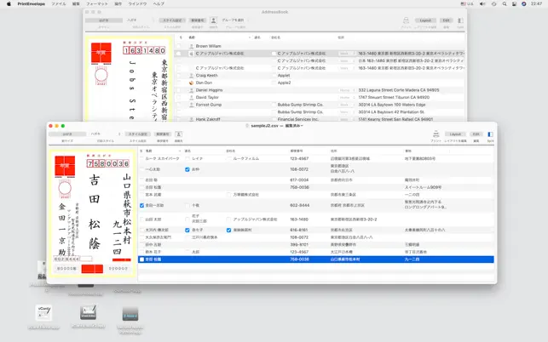
Task: Open the ファイル menu
Action: point(58,4)
